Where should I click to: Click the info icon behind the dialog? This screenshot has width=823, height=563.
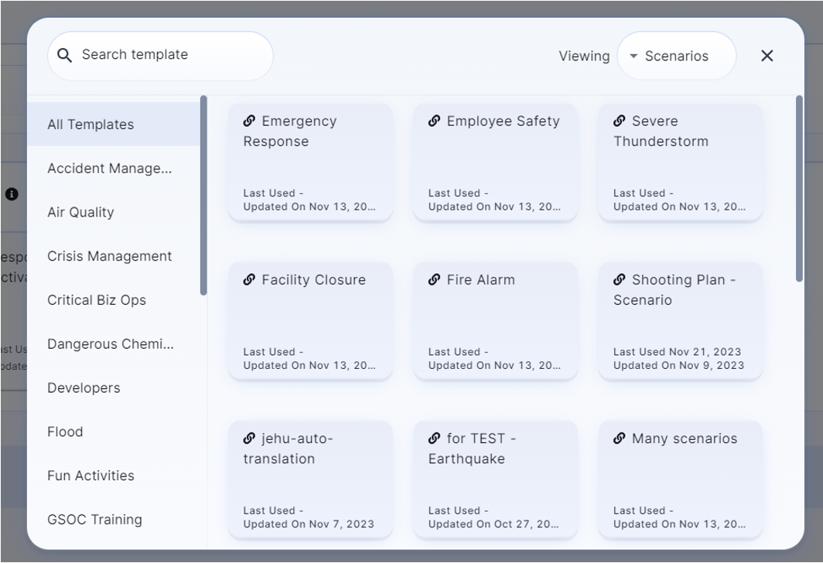[x=12, y=194]
